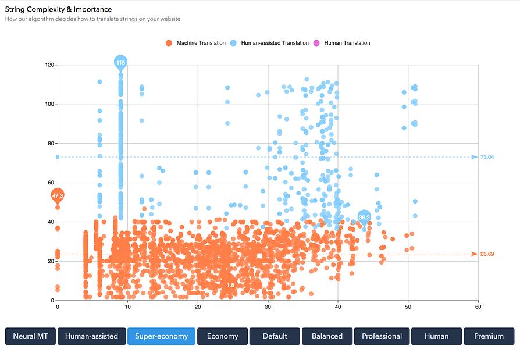
Task: Click the blue 73.04 average arrow
Action: coord(475,157)
